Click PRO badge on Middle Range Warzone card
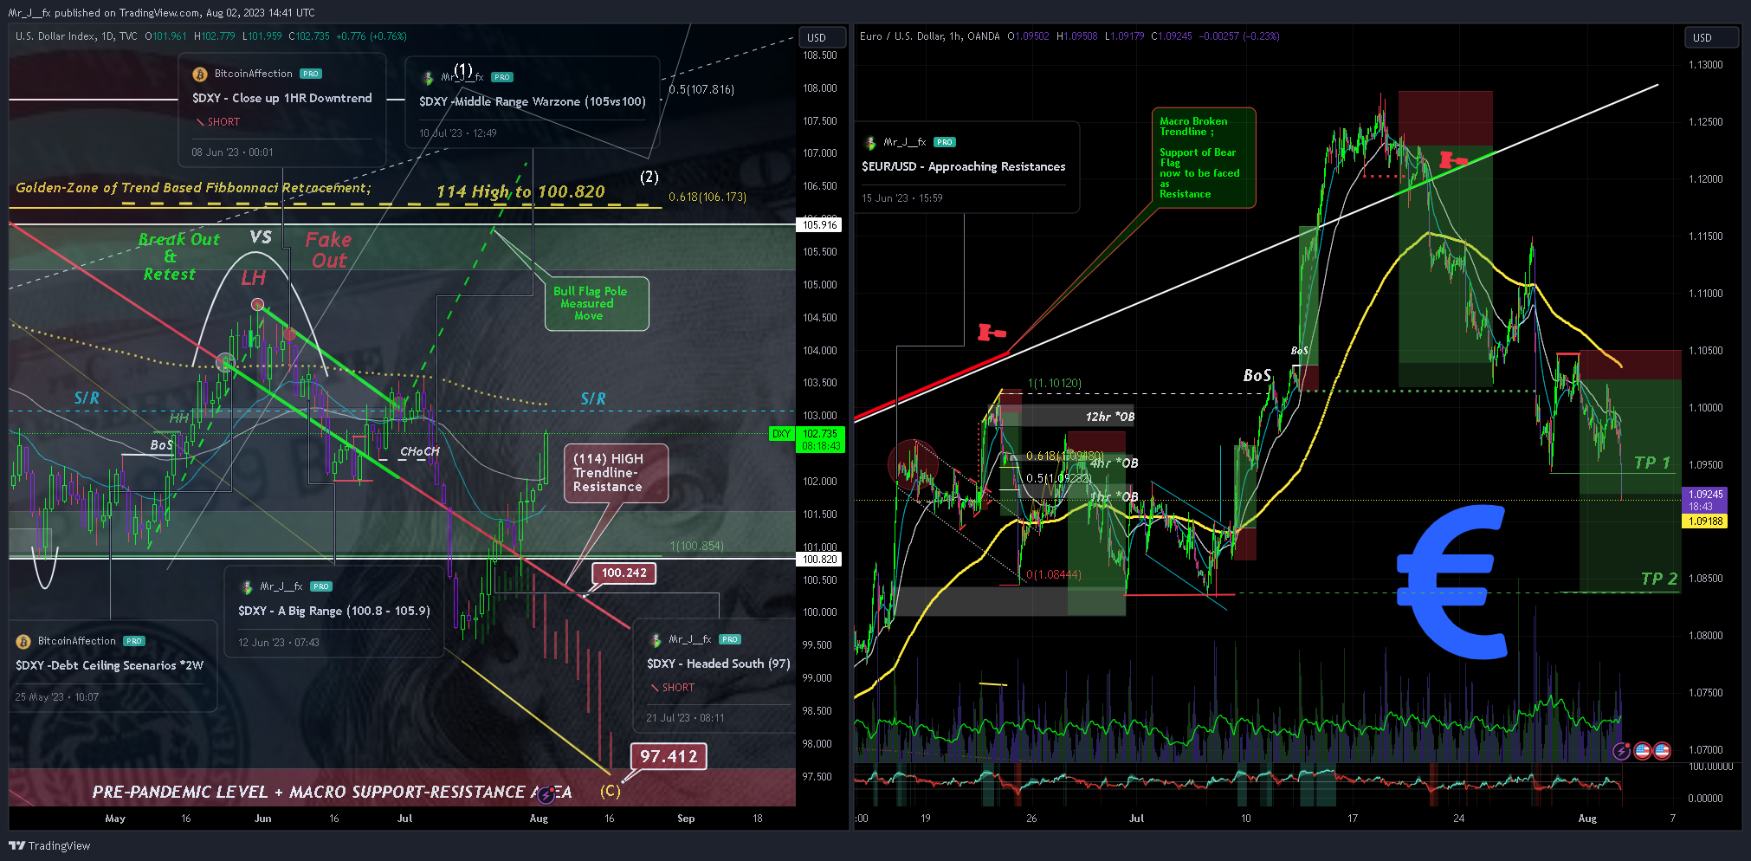Image resolution: width=1751 pixels, height=861 pixels. click(502, 77)
